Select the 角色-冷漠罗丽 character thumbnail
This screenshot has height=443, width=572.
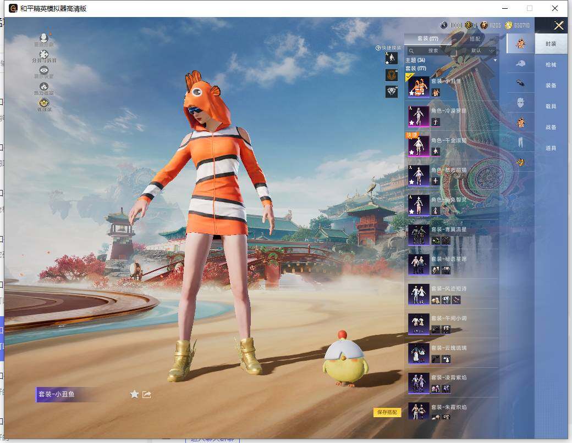(419, 116)
